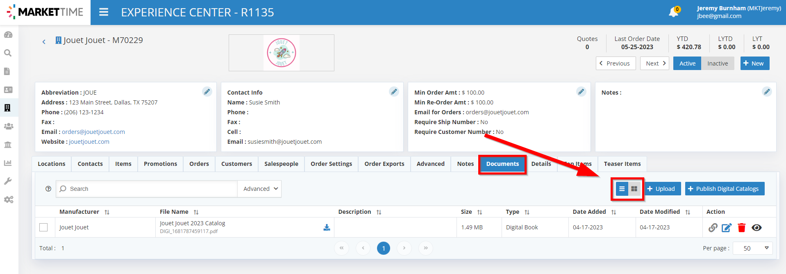
Task: Open the people group icon in sidebar
Action: pos(8,126)
